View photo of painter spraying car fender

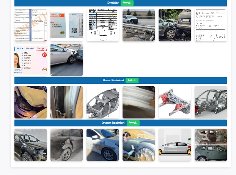point(138,145)
